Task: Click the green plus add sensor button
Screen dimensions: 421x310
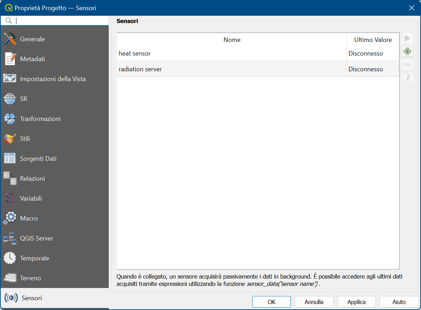Action: pyautogui.click(x=407, y=52)
